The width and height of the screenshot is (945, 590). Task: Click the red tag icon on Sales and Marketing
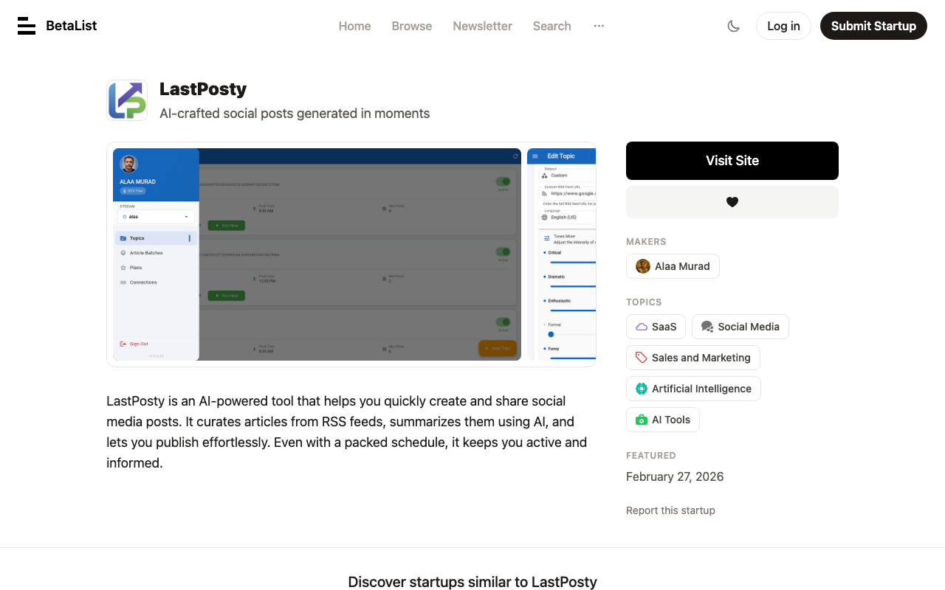642,358
